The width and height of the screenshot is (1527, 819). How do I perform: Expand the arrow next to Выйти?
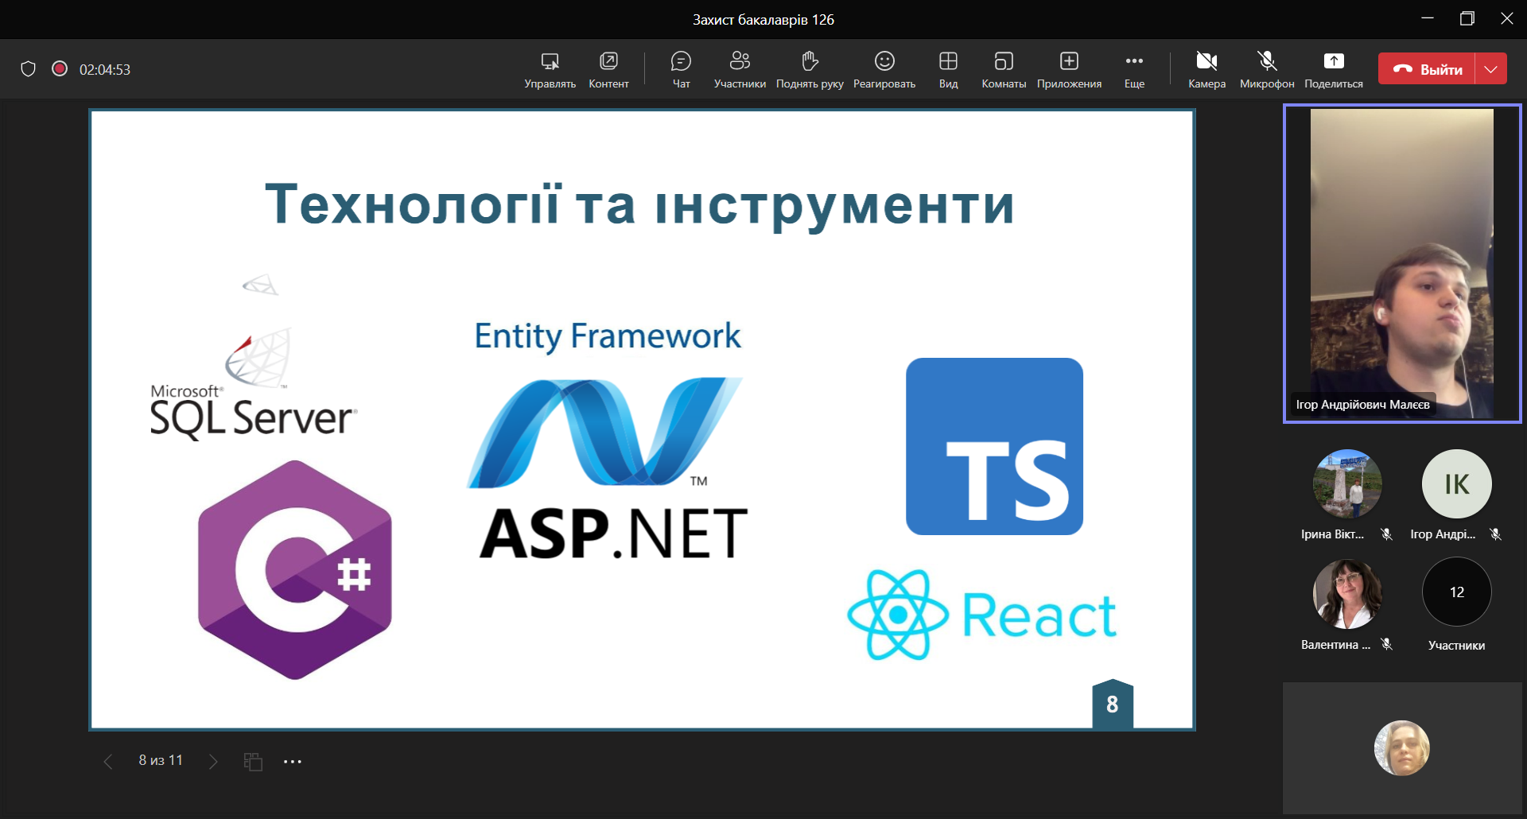click(x=1491, y=69)
